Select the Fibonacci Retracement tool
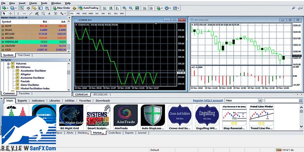Viewport: 304px width, 152px height. (x=43, y=13)
